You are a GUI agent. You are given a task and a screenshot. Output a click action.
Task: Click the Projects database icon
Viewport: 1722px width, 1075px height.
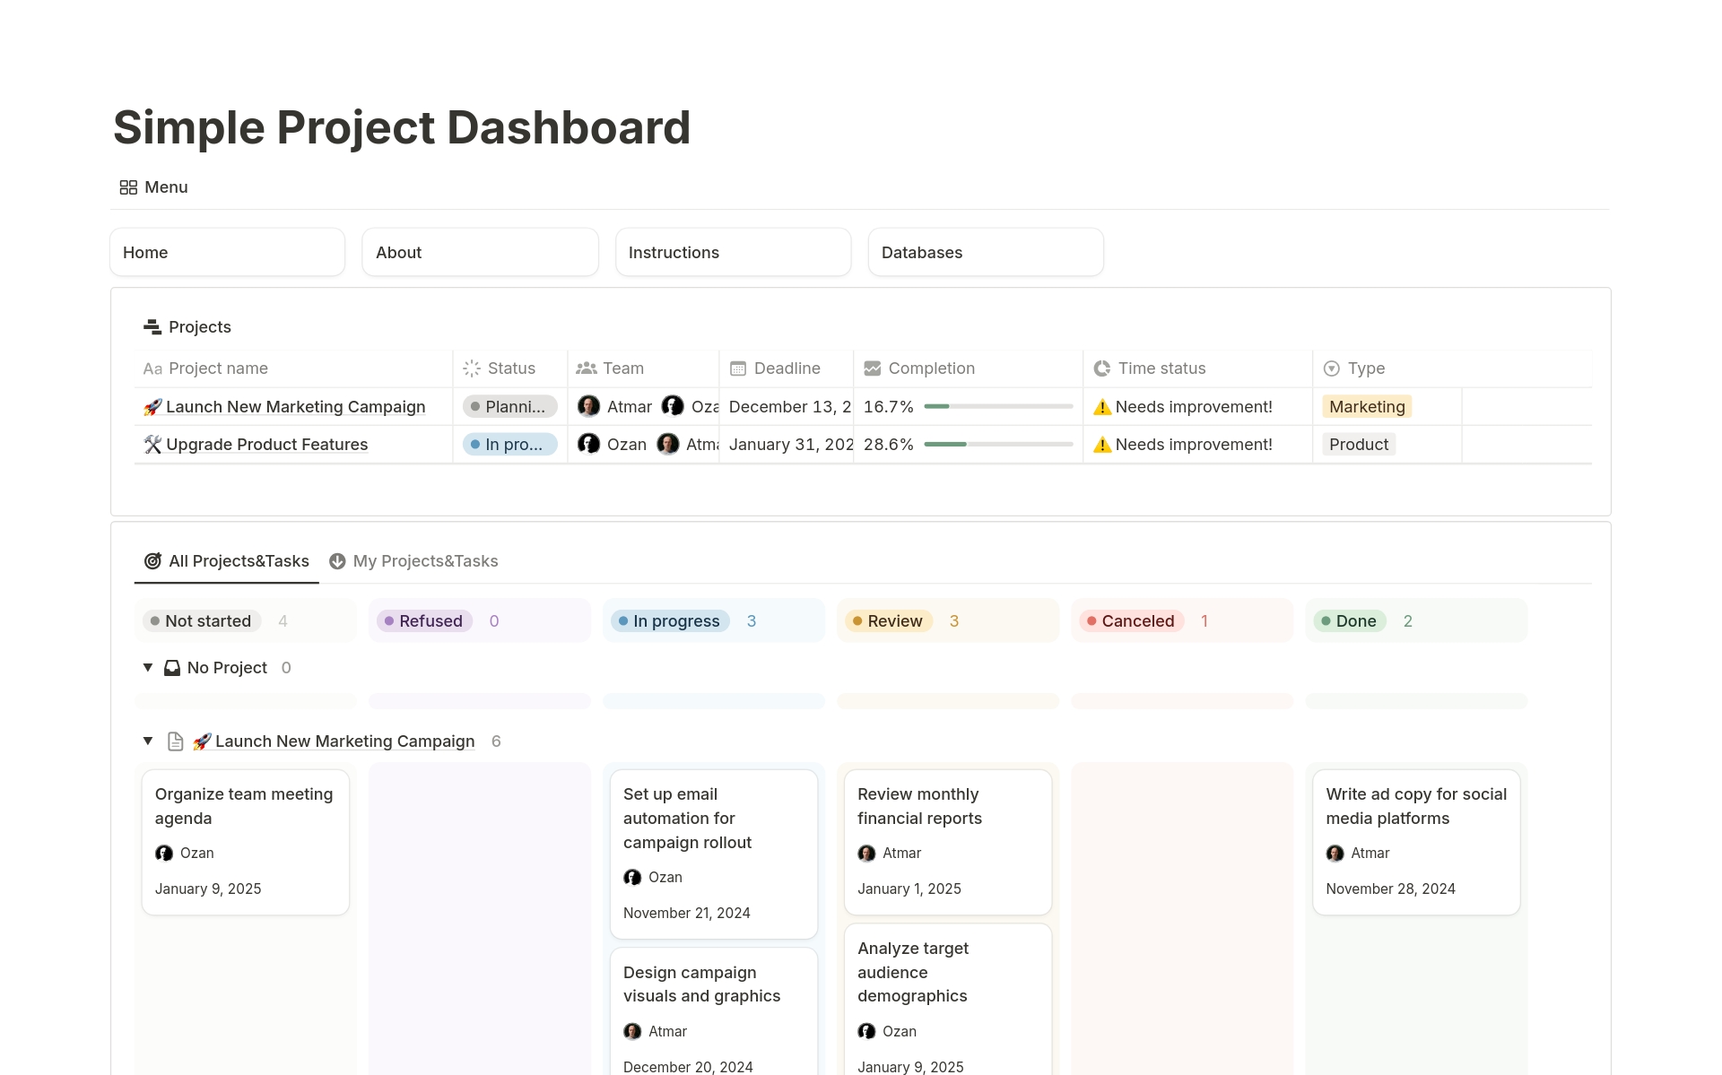152,327
